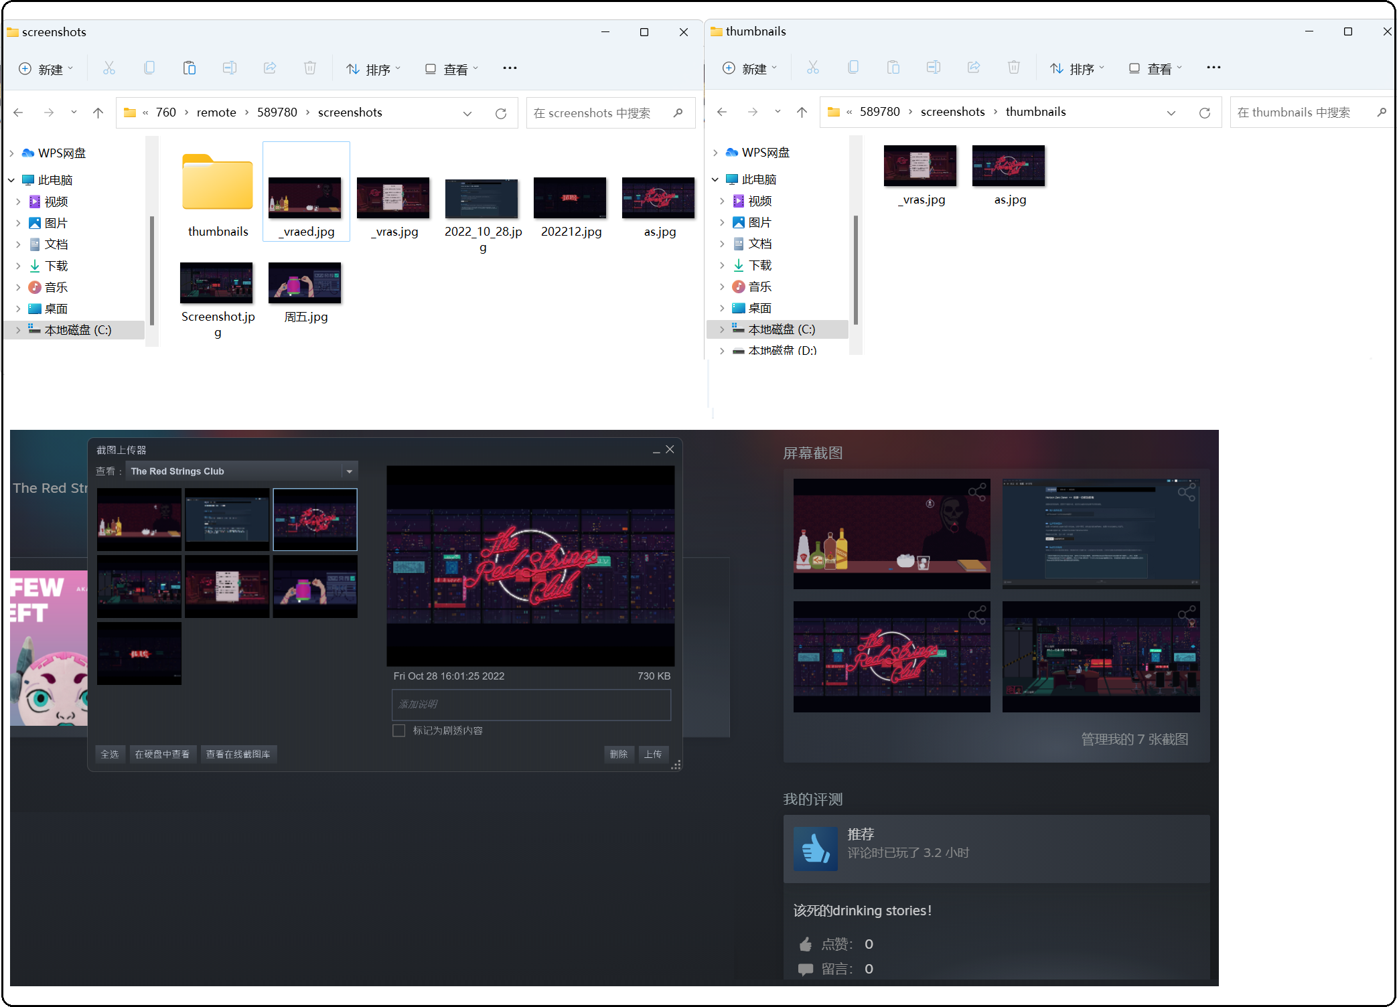Open Sort dropdown in thumbnails window
1397x1007 pixels.
pyautogui.click(x=1078, y=68)
